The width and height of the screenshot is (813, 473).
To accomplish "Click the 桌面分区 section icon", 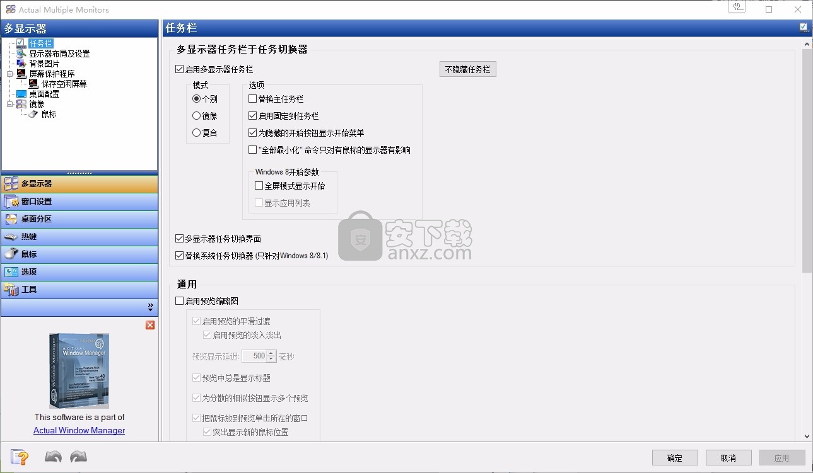I will (11, 219).
